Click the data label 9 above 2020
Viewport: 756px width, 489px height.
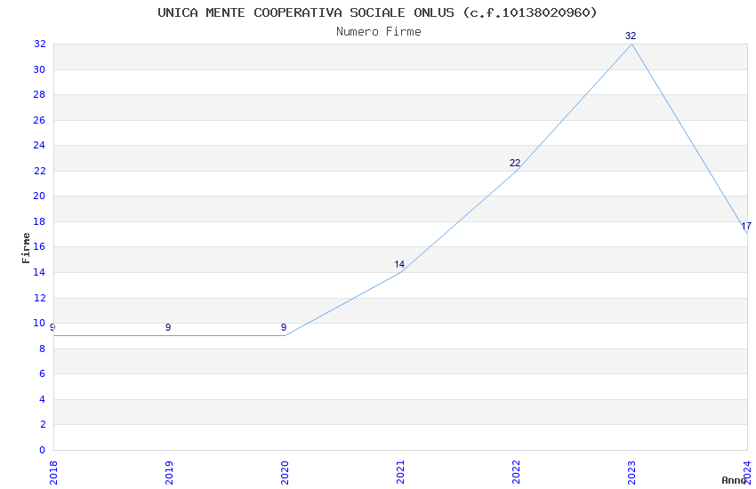tap(284, 327)
